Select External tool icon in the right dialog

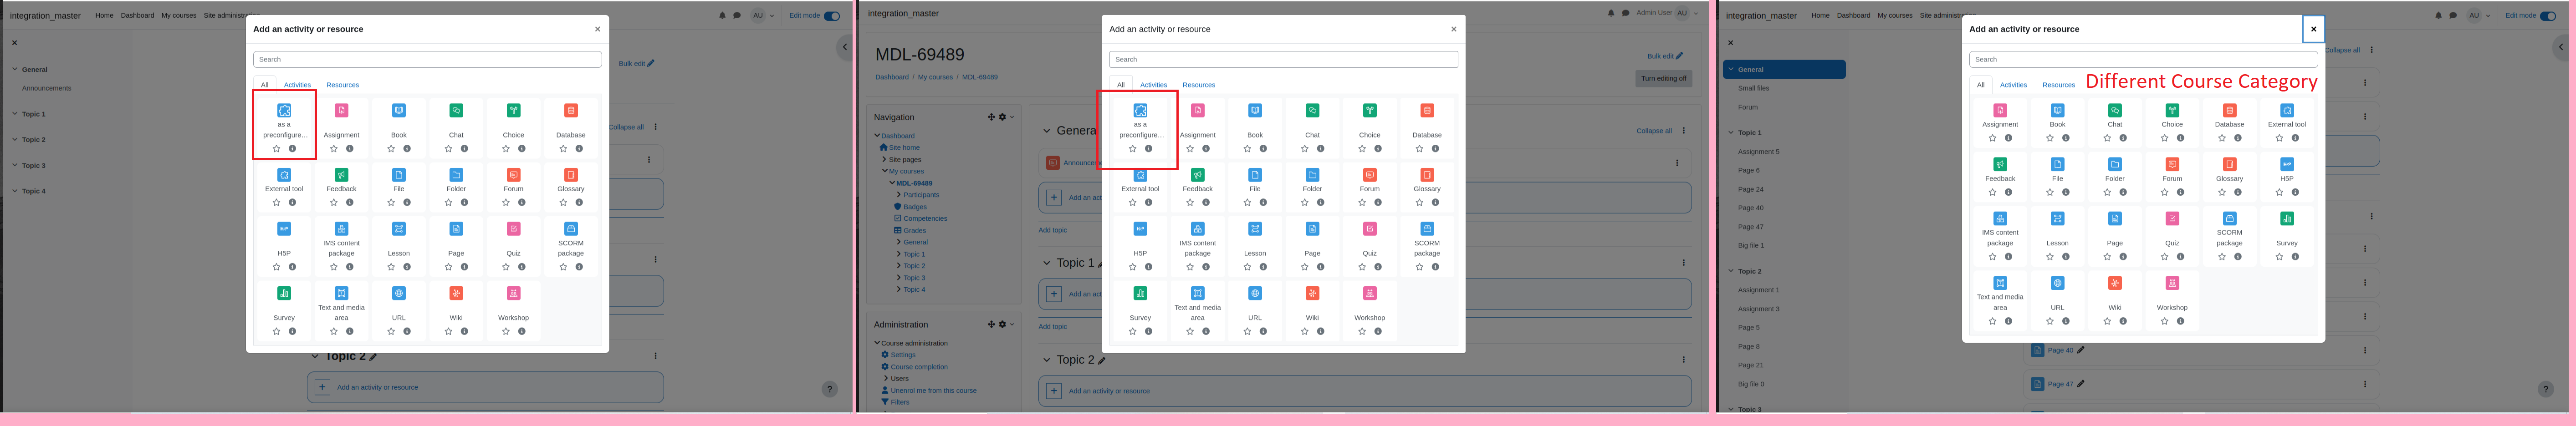click(2287, 111)
